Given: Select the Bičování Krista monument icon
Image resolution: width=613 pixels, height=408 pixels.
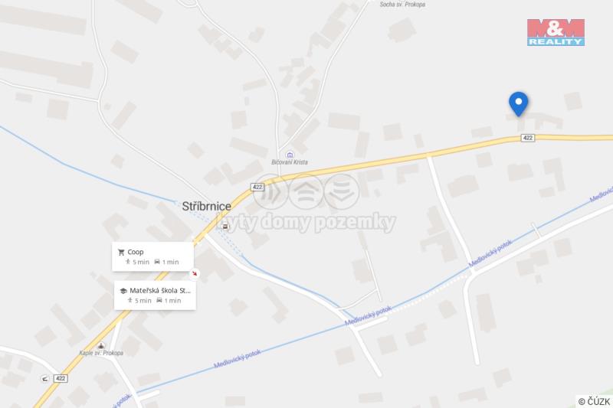Looking at the screenshot, I should coord(290,155).
